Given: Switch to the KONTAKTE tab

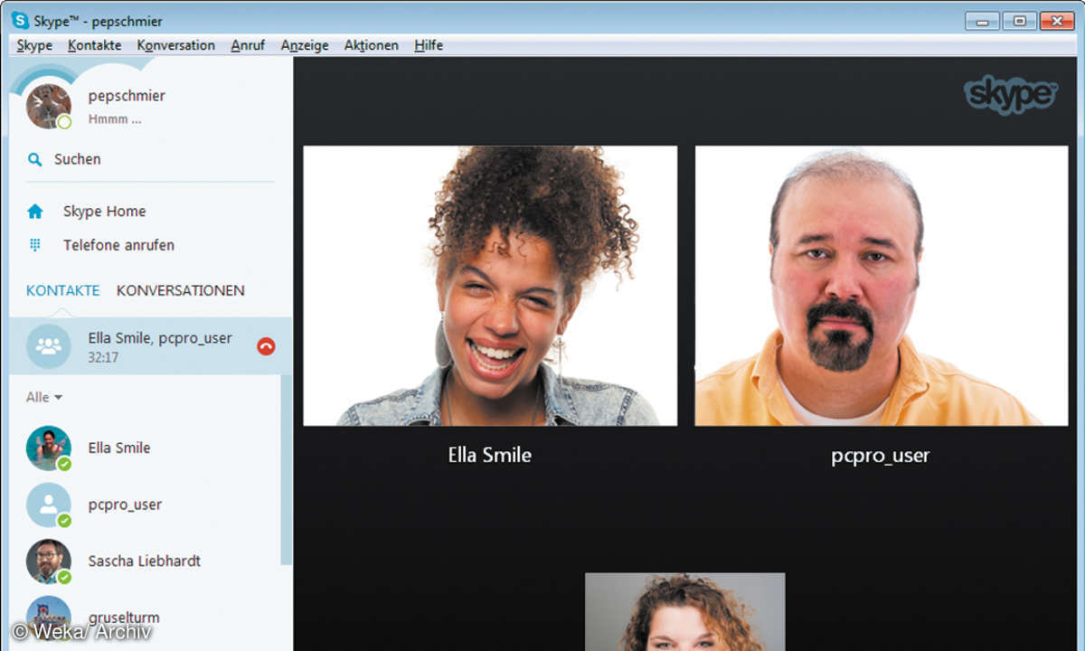Looking at the screenshot, I should pos(62,290).
